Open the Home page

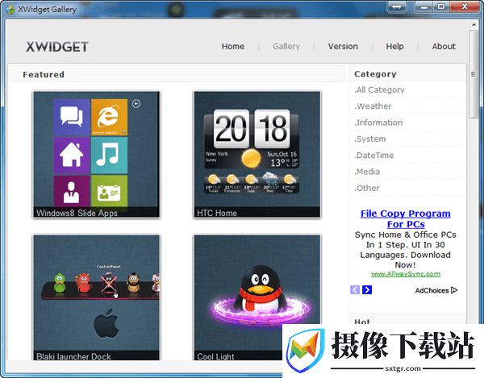click(x=233, y=46)
